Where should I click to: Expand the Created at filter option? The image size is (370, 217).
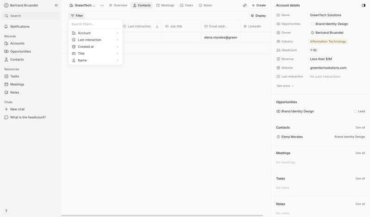[x=96, y=47]
